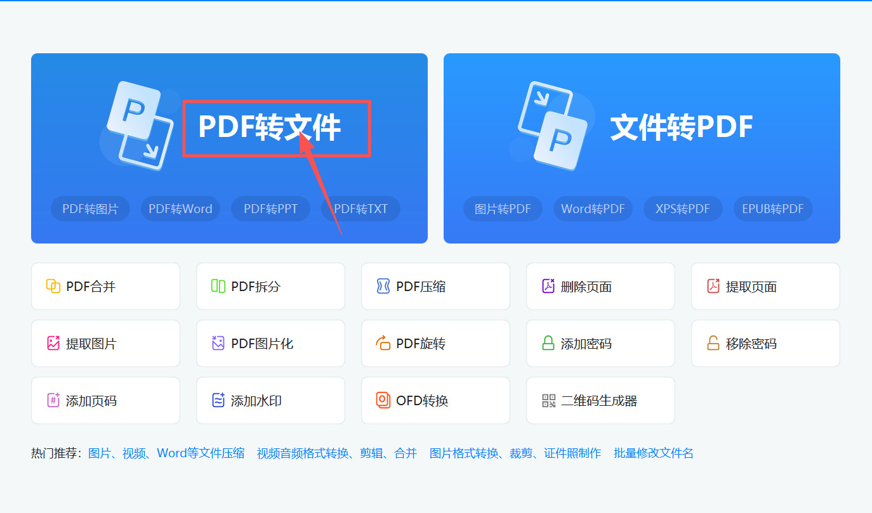This screenshot has height=513, width=872.
Task: Click the 添加水印 watermark tool
Action: 270,400
